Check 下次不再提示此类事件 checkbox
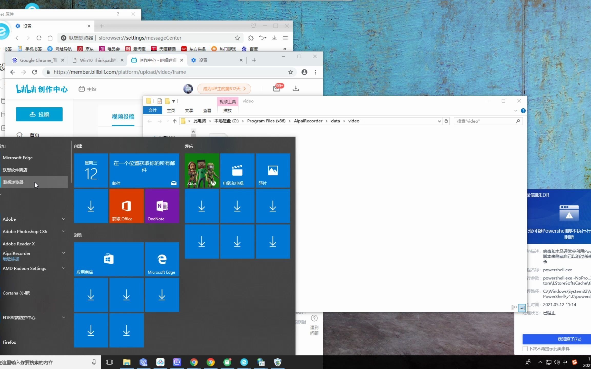Screen dimensions: 591x369 pos(525,349)
